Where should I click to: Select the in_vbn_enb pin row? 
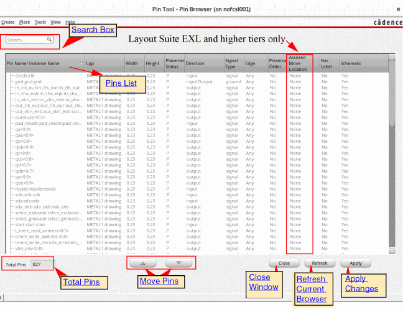pos(197,99)
